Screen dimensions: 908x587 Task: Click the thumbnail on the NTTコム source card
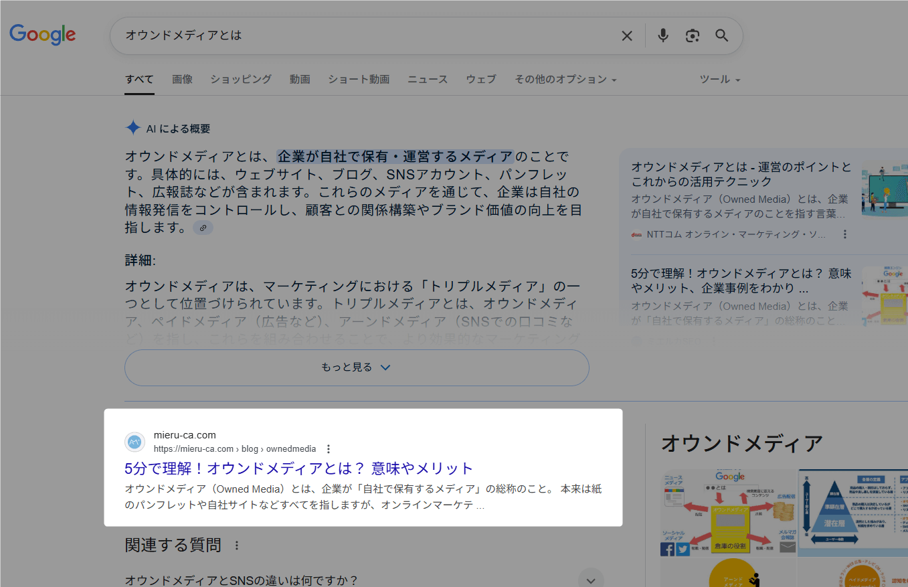pos(885,189)
